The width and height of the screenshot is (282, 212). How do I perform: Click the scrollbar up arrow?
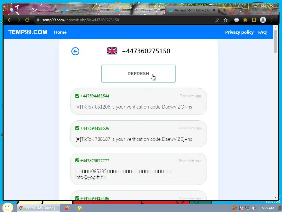275,28
